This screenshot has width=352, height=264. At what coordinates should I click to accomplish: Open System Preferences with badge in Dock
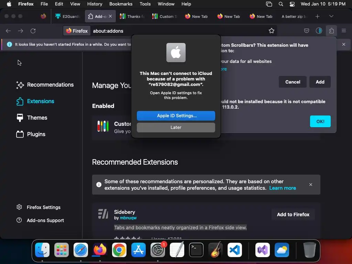(157, 250)
